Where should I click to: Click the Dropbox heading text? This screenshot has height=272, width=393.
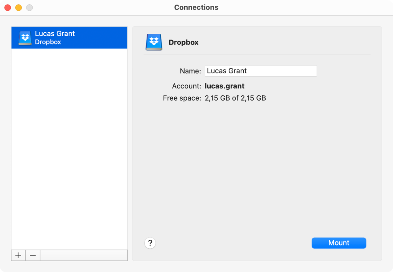click(183, 42)
